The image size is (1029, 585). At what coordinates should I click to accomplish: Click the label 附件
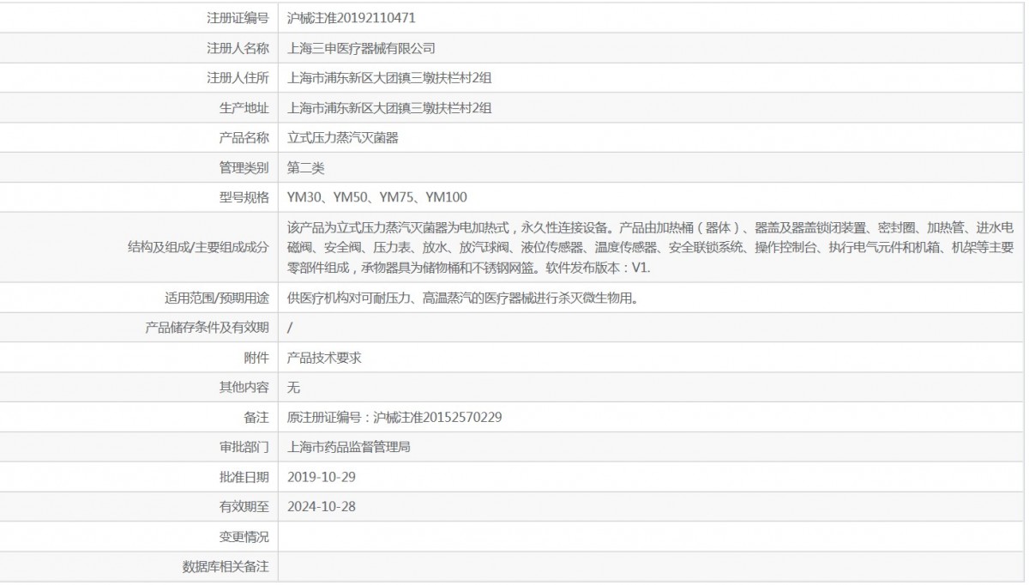click(x=256, y=358)
